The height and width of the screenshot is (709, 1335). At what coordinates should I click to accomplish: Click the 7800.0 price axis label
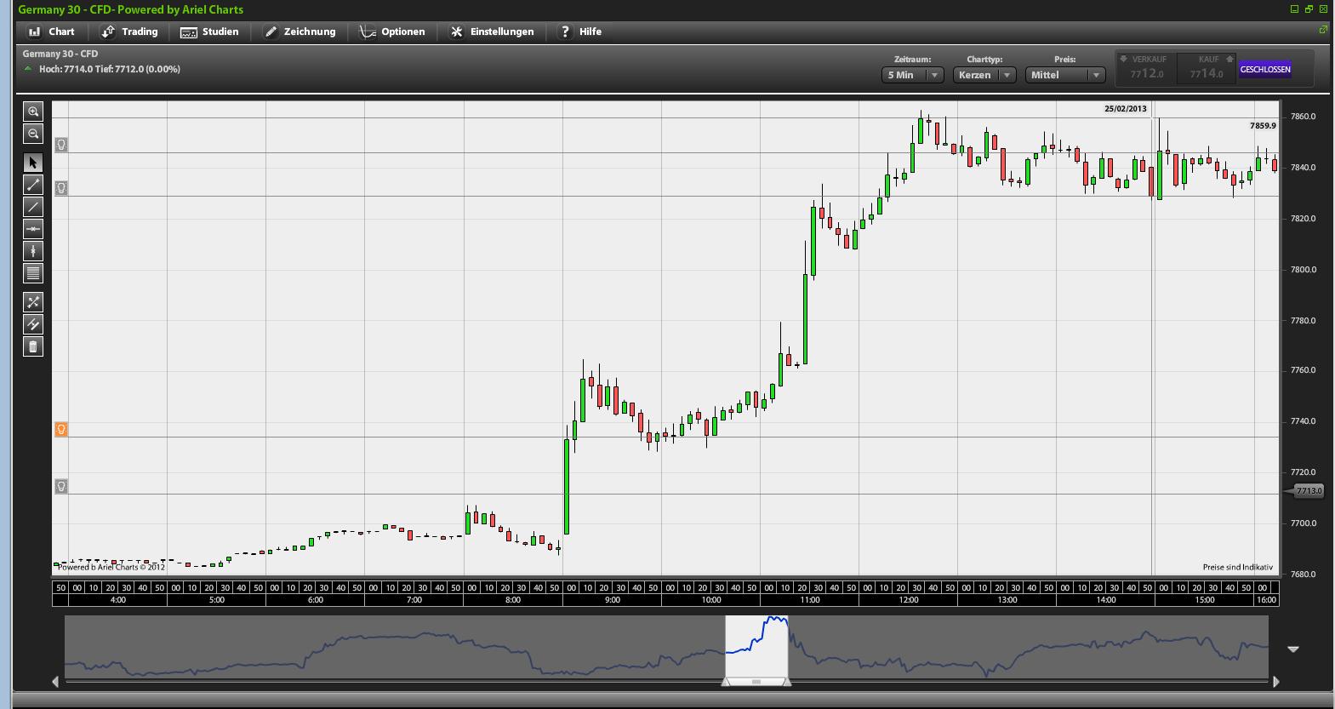[1304, 270]
